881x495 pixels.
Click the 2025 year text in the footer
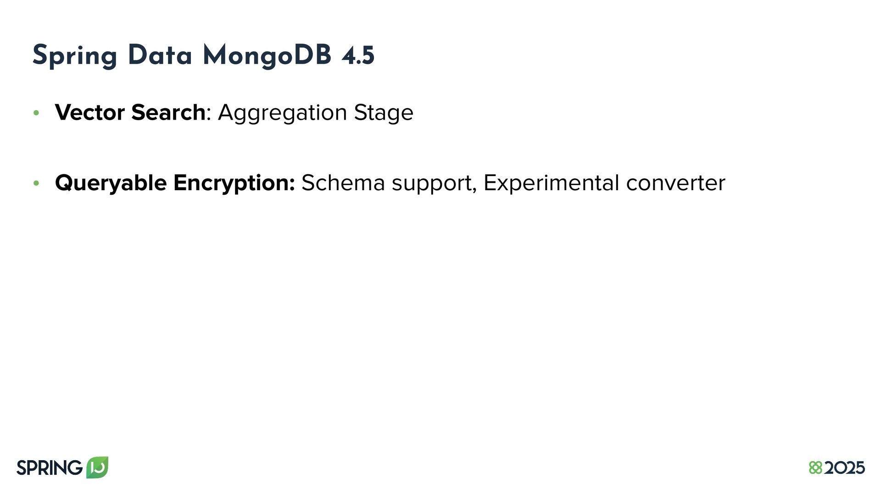coord(844,468)
